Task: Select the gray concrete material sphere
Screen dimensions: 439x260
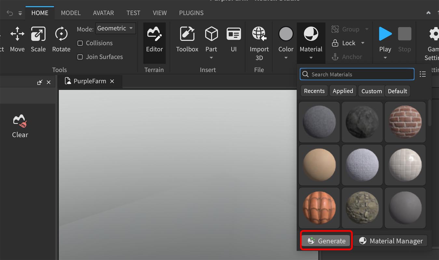Action: pos(319,122)
